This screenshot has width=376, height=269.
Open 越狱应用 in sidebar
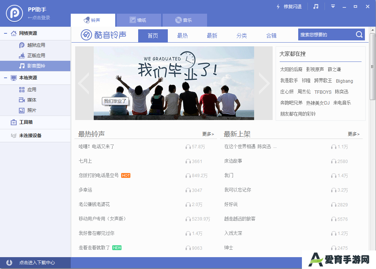pyautogui.click(x=35, y=45)
